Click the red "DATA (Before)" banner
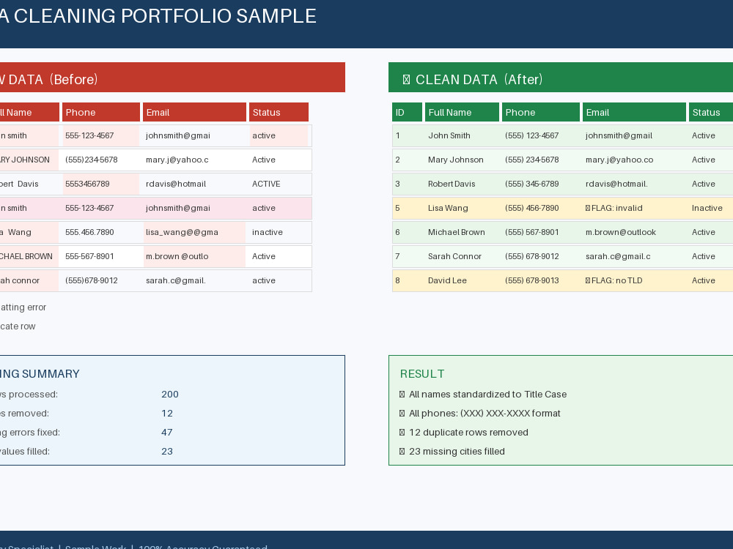Screen dimensions: 733x549 coord(172,77)
